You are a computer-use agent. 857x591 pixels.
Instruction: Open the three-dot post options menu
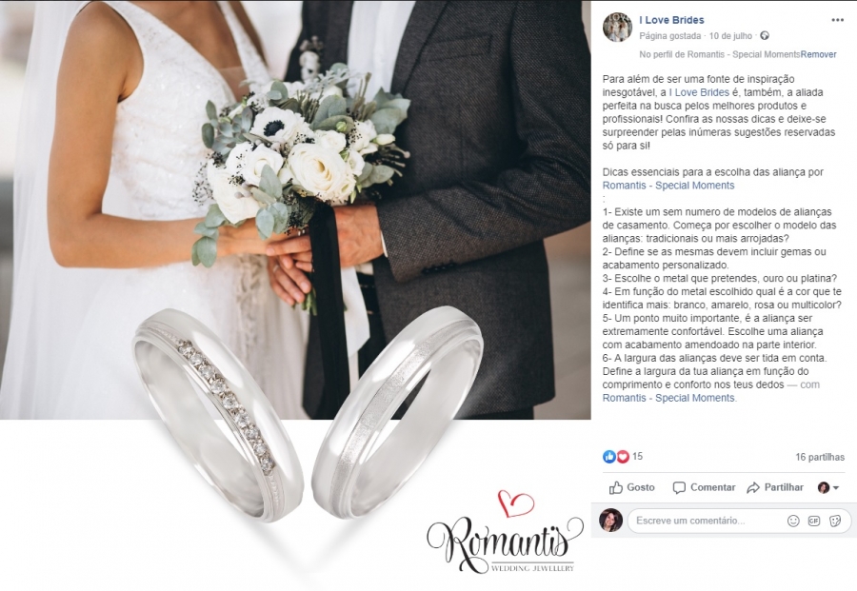click(x=837, y=20)
